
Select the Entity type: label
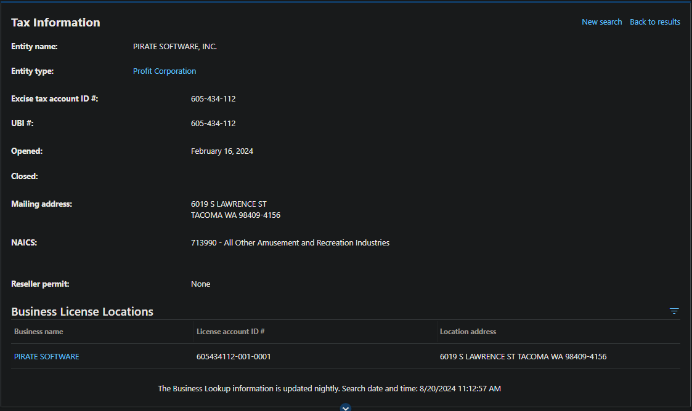point(32,71)
